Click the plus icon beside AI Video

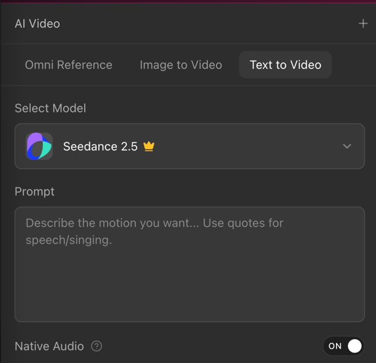(363, 24)
